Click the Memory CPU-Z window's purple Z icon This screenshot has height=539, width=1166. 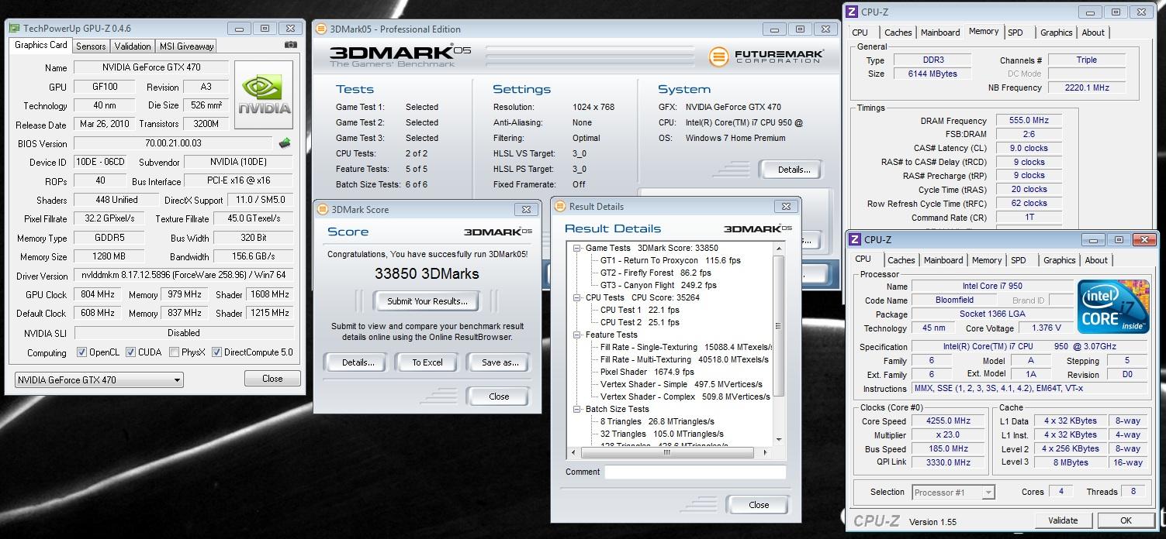pyautogui.click(x=852, y=12)
